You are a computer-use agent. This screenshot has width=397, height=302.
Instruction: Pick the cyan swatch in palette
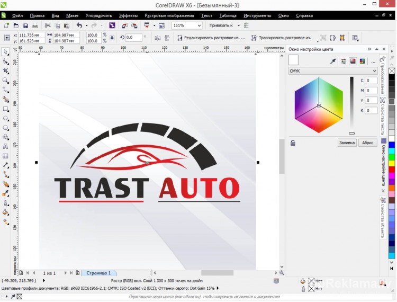(392, 150)
